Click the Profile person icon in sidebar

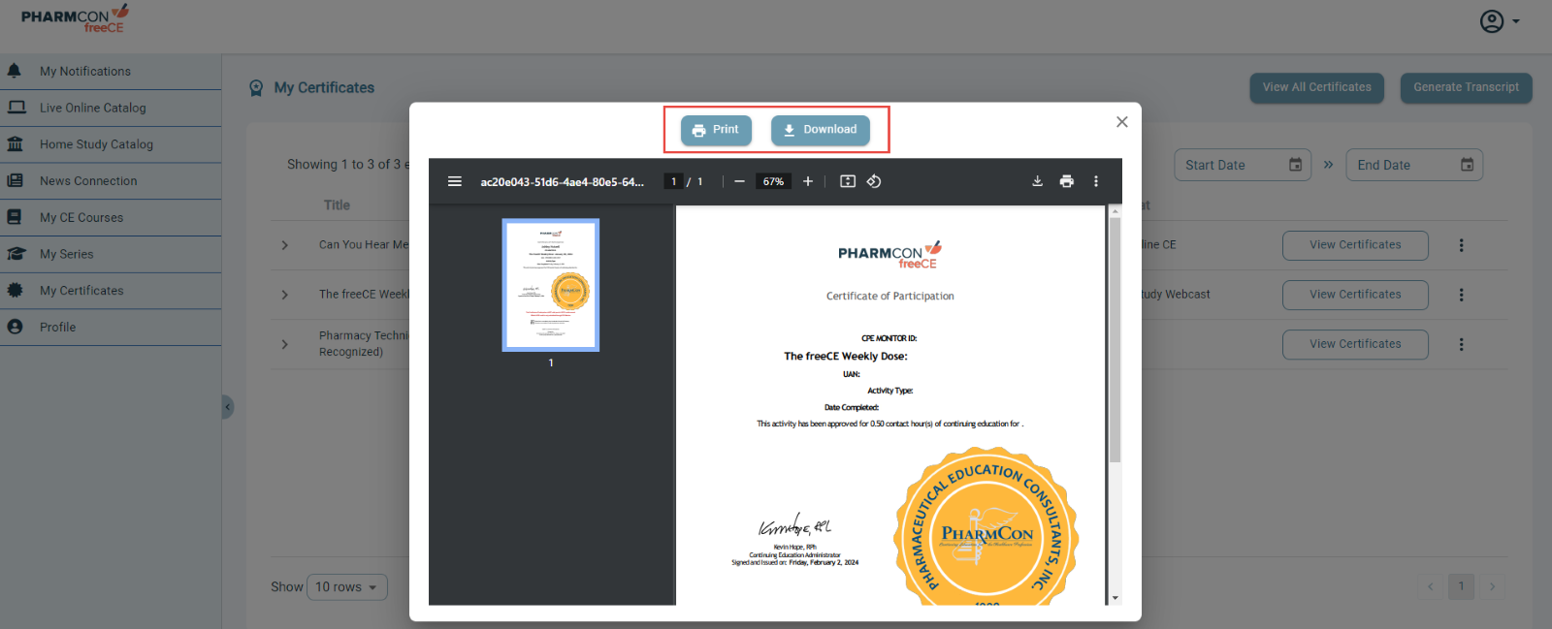pos(15,327)
